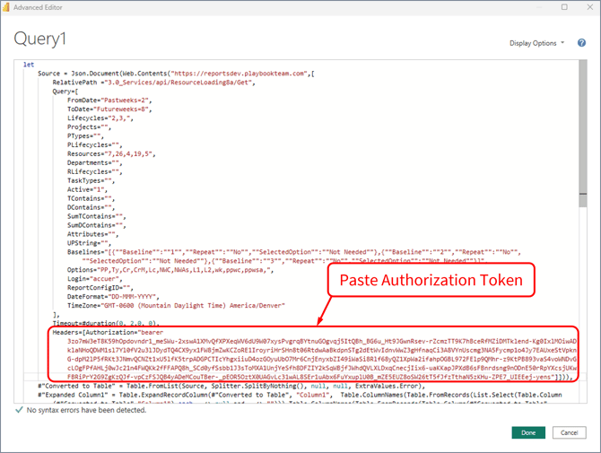Click the vertical scrollbar thumb in editor
Viewport: 601px width, 453px height.
pos(583,134)
